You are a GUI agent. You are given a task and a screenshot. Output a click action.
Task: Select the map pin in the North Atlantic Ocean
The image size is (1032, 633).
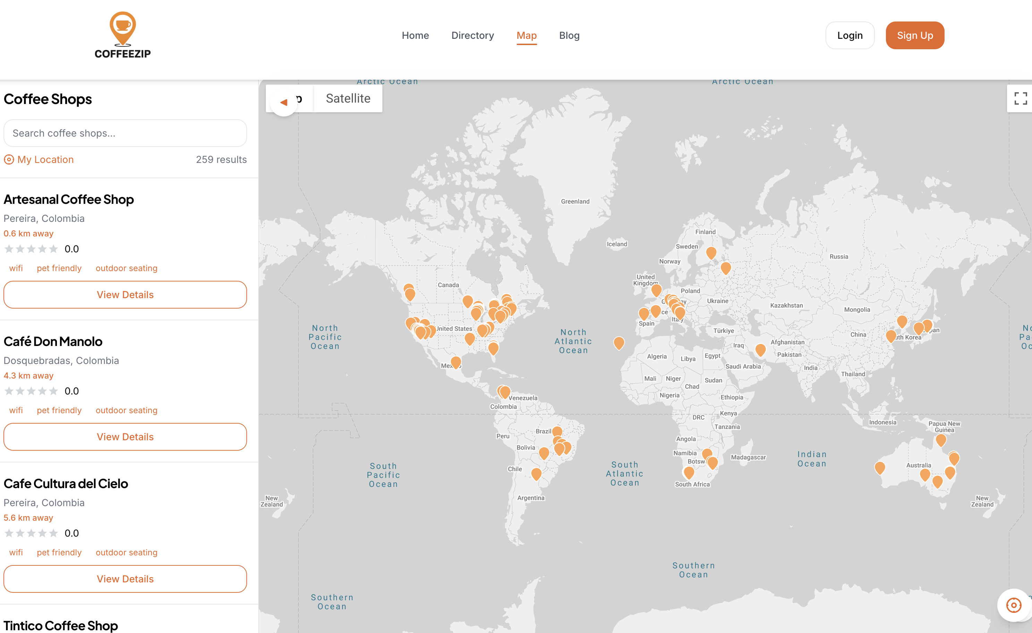coord(619,343)
